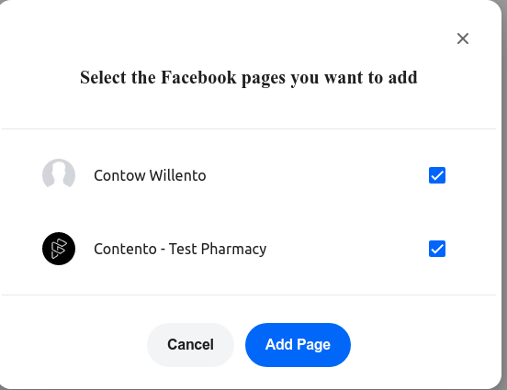This screenshot has height=390, width=507.
Task: Click the Cancel button
Action: click(x=190, y=345)
